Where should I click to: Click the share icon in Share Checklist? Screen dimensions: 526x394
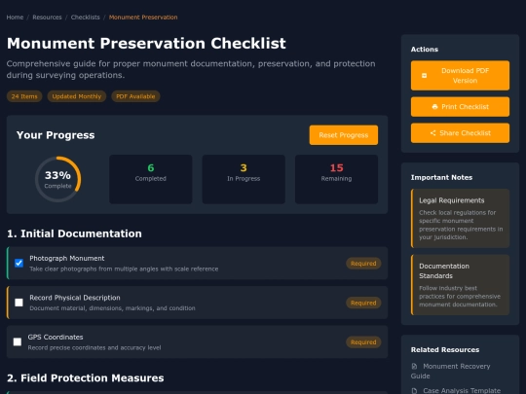[x=433, y=133]
